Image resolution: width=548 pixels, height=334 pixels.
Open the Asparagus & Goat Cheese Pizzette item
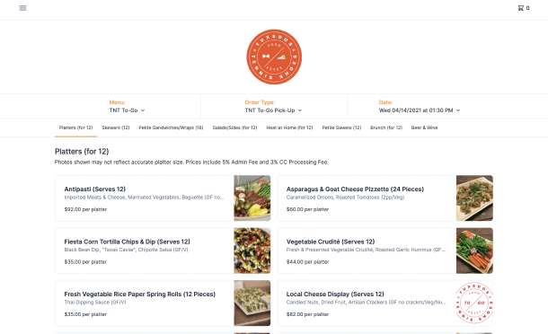[x=384, y=198]
